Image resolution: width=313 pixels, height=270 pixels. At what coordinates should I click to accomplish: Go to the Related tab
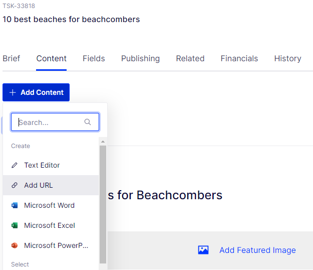pyautogui.click(x=190, y=58)
